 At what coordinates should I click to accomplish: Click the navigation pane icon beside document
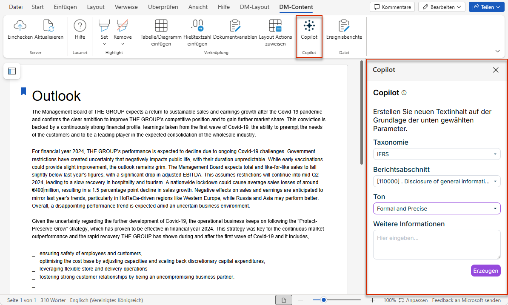tap(12, 71)
